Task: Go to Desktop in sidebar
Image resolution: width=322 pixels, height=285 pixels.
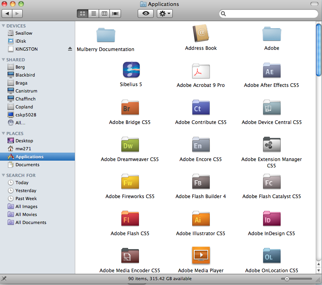Action: coord(37,141)
